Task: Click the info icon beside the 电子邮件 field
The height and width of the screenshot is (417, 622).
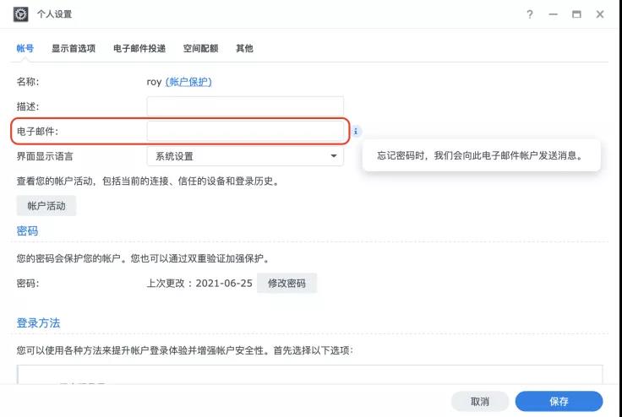Action: (x=356, y=132)
